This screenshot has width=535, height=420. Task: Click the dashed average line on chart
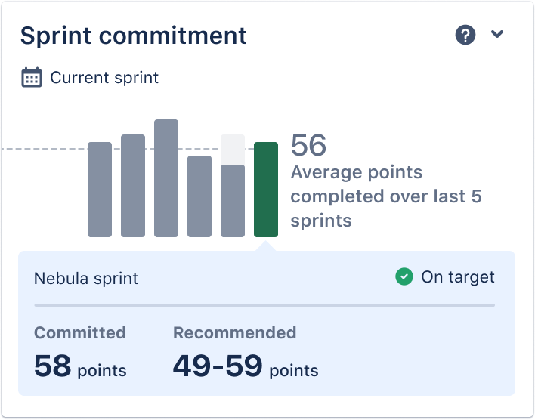coord(44,149)
